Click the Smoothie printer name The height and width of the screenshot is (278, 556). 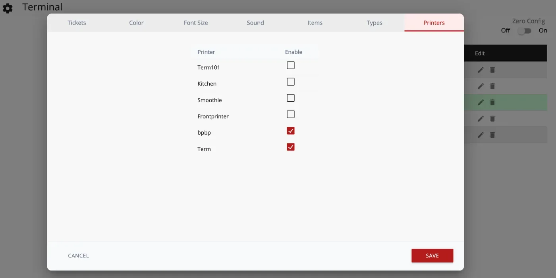209,100
